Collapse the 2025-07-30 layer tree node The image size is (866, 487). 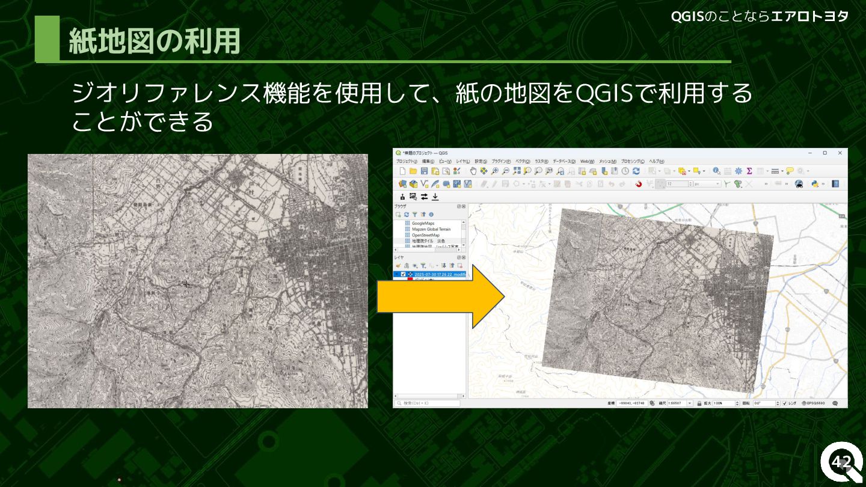(x=396, y=274)
